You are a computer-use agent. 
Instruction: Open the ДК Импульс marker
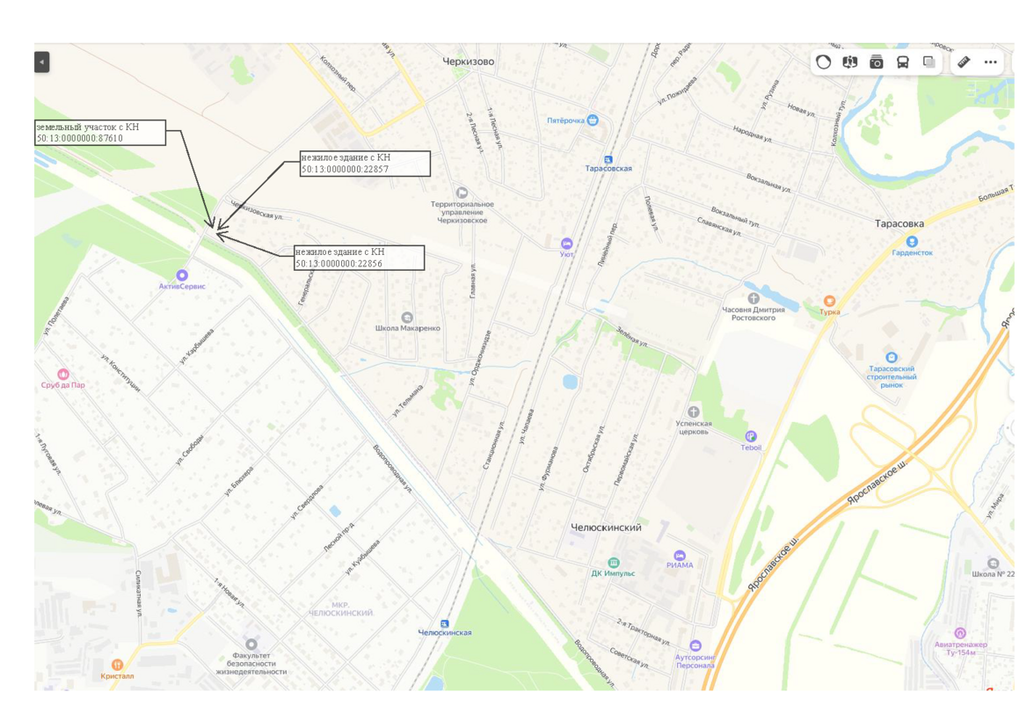613,563
